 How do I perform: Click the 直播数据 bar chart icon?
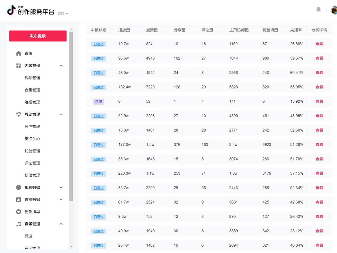coord(19,200)
